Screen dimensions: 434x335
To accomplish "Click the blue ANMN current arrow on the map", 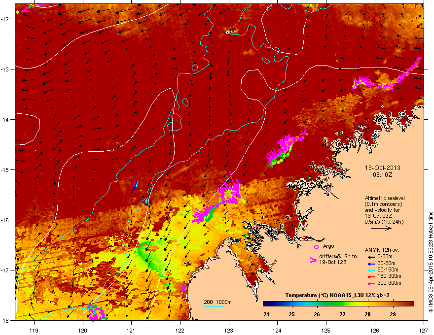I will [135, 185].
